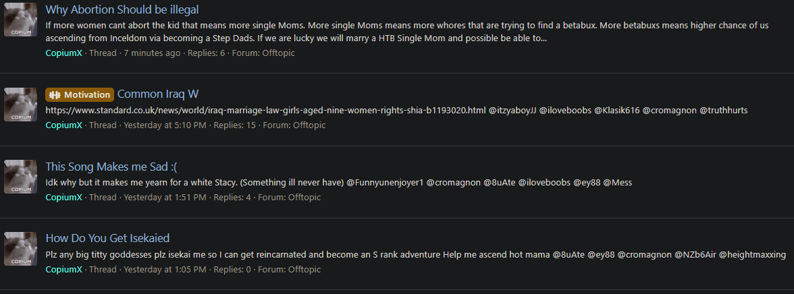
Task: Open the Offtopic forum link with Replies: 0
Action: 304,269
